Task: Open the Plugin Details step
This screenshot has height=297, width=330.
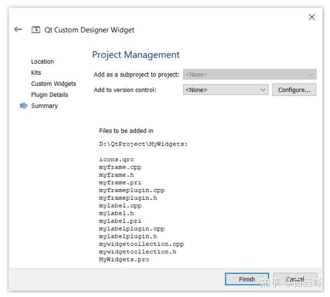Action: 50,94
